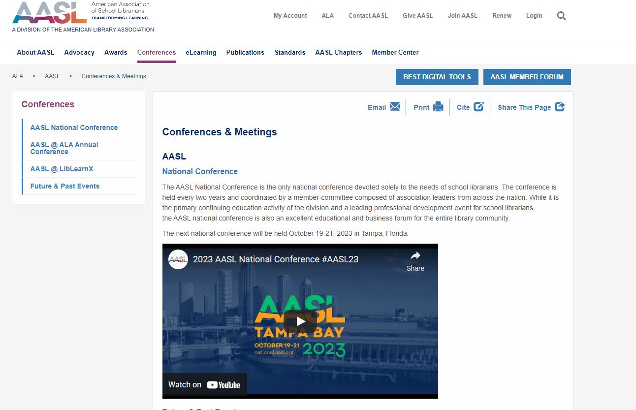This screenshot has width=636, height=410.
Task: Click the search magnifier icon
Action: coord(561,16)
